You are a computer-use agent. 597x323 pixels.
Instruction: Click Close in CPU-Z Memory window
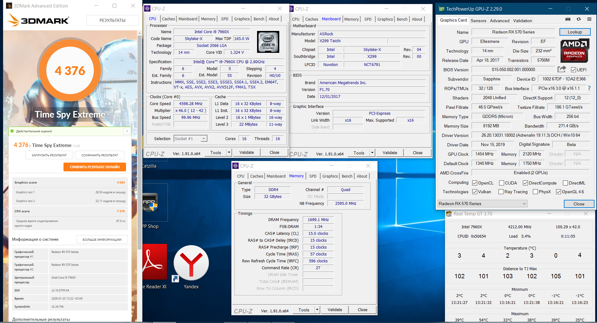(362, 310)
